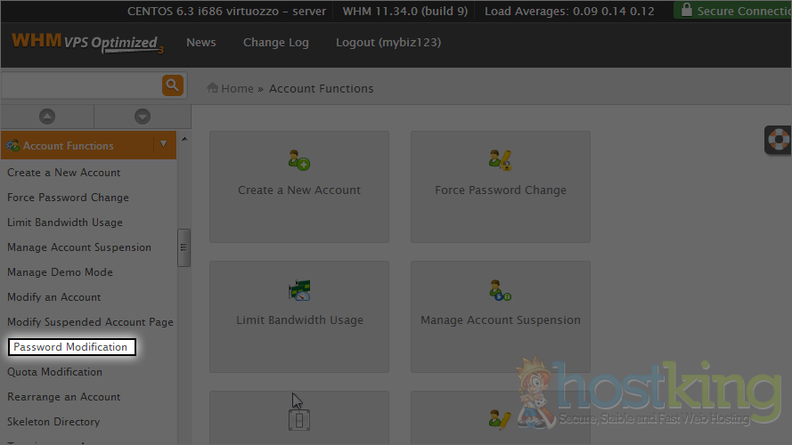This screenshot has height=445, width=792.
Task: Open Quota Modification from the sidebar
Action: [54, 372]
